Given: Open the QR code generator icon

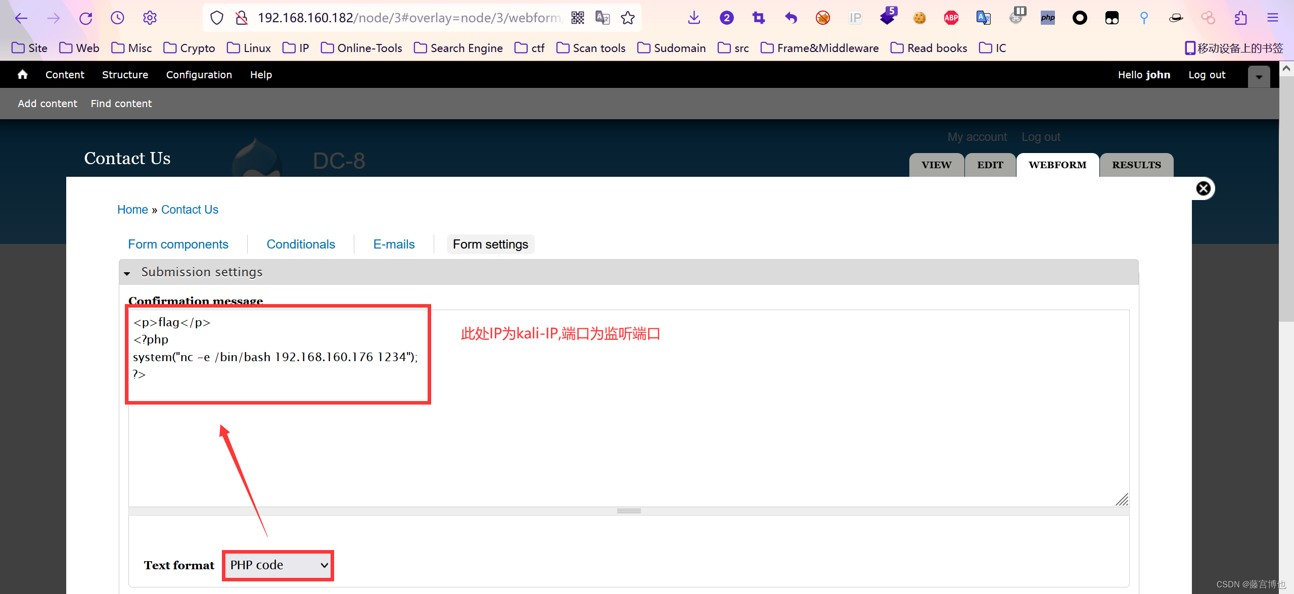Looking at the screenshot, I should 577,18.
